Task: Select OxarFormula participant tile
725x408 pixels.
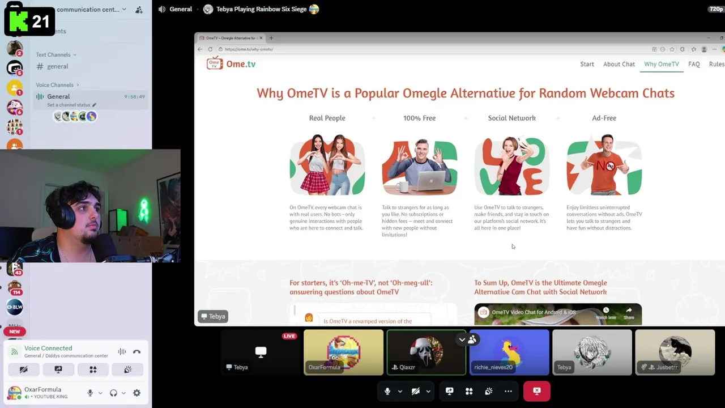Action: [343, 352]
